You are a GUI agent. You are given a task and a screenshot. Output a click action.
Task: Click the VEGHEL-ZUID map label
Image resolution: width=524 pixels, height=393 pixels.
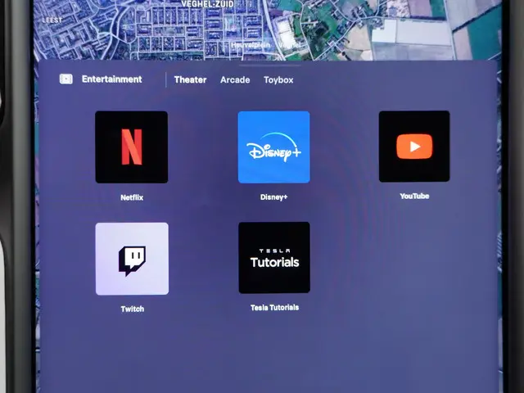[x=207, y=4]
